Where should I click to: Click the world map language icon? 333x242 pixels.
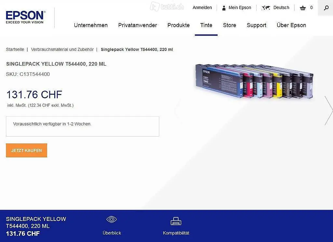coord(266,8)
